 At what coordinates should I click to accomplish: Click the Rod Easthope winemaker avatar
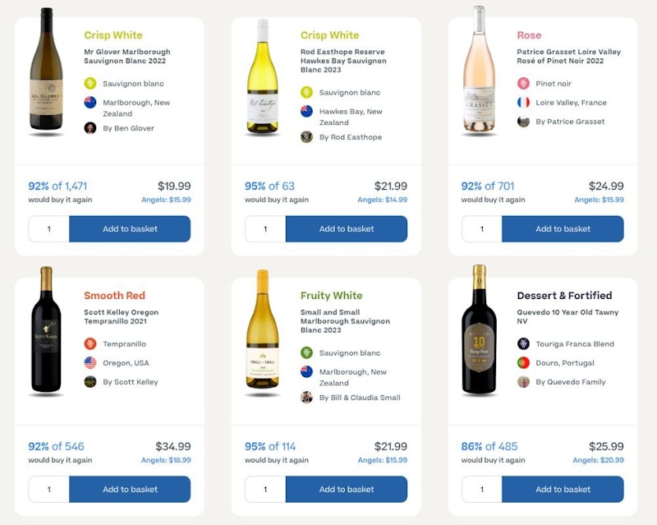(x=306, y=137)
